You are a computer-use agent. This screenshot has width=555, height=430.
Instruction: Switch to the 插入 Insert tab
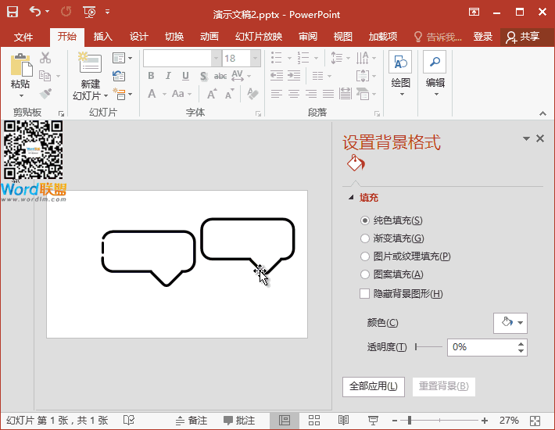click(102, 36)
